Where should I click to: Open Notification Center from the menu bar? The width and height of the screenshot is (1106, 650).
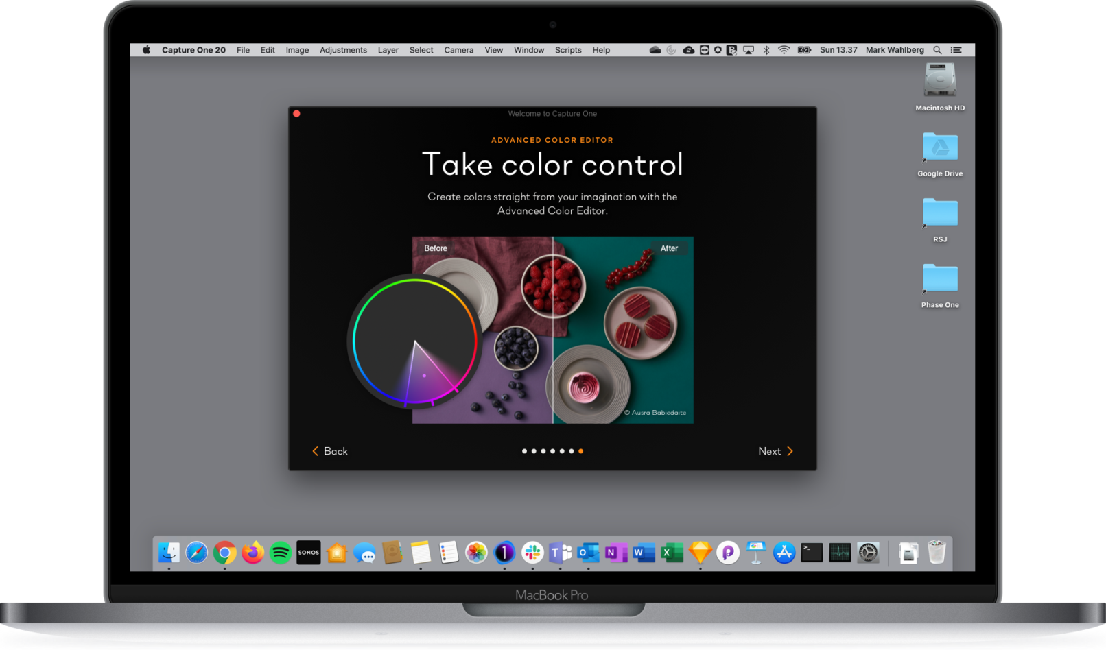pos(956,49)
